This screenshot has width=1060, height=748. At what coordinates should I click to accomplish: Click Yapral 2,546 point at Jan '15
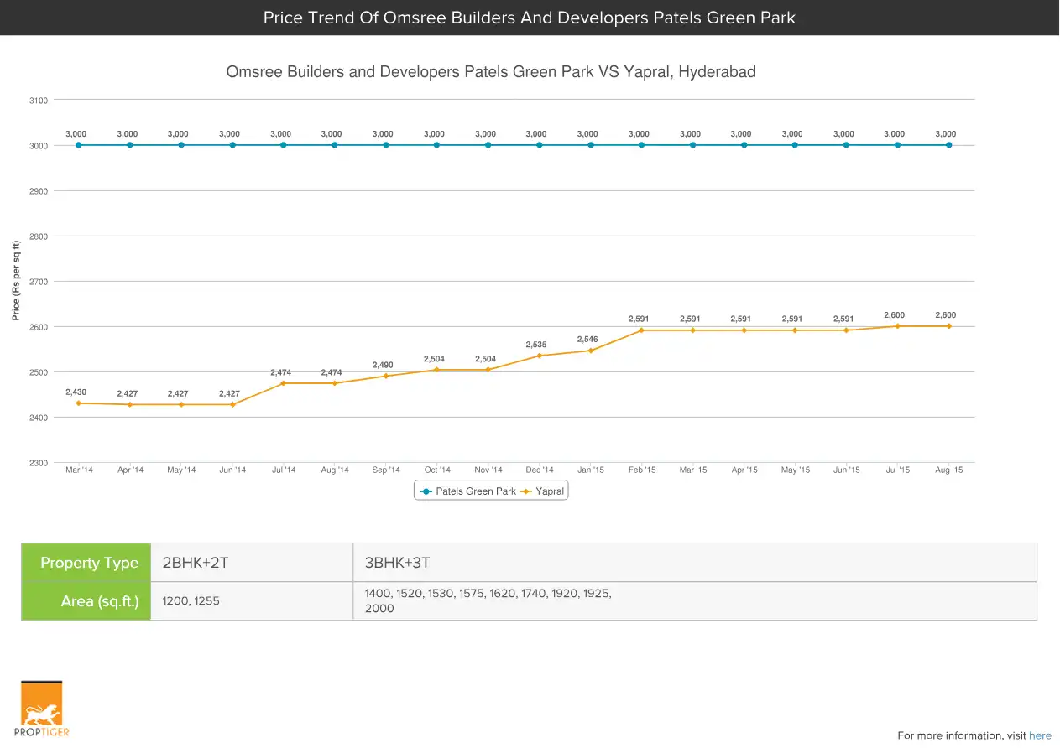(591, 351)
